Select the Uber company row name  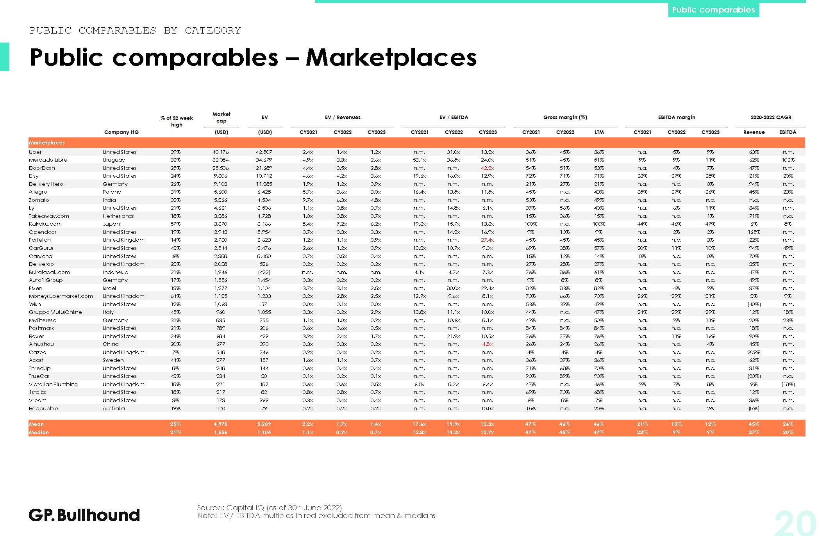35,152
